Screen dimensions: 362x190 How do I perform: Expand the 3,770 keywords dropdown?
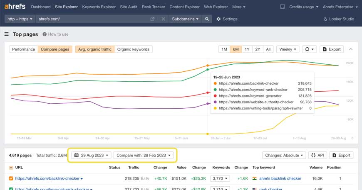pos(220,178)
